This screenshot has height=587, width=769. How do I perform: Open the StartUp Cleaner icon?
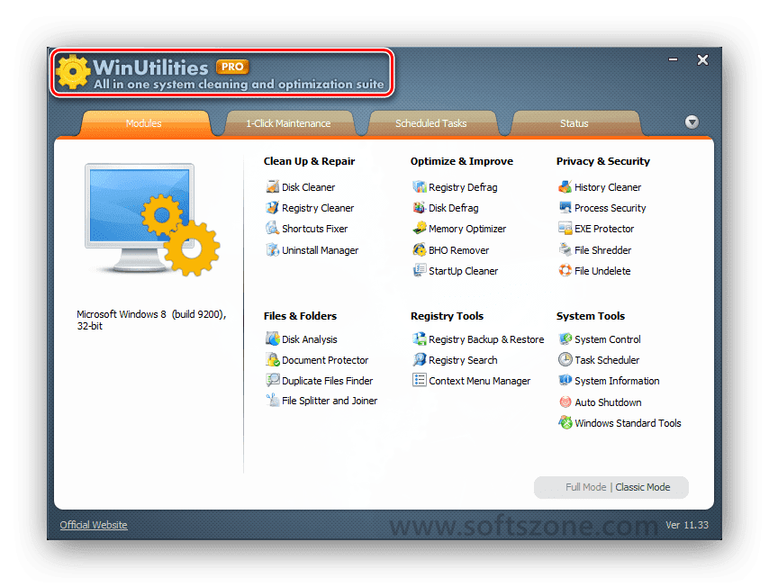[x=420, y=270]
